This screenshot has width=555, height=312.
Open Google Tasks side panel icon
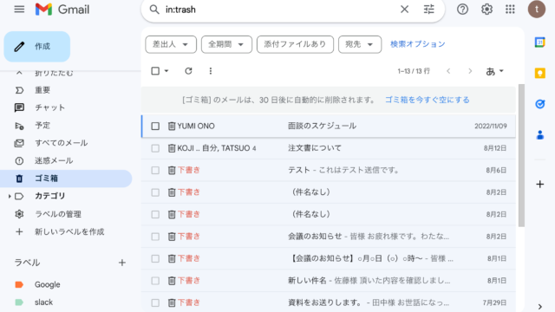click(539, 104)
